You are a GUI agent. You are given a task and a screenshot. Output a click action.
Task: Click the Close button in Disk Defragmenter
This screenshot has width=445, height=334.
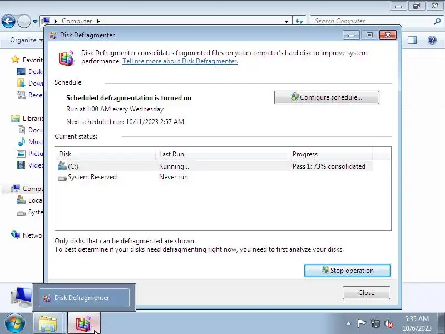tap(366, 293)
